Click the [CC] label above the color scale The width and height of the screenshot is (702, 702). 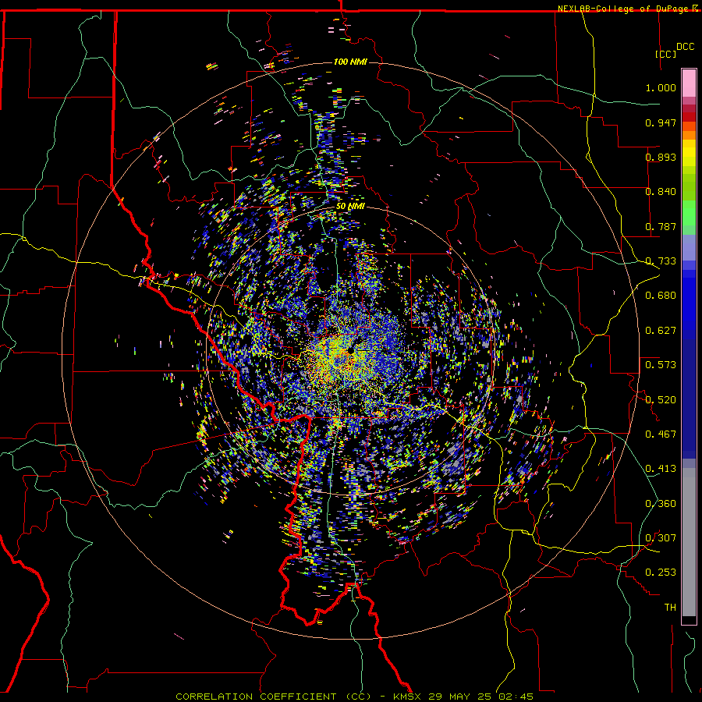tap(666, 54)
